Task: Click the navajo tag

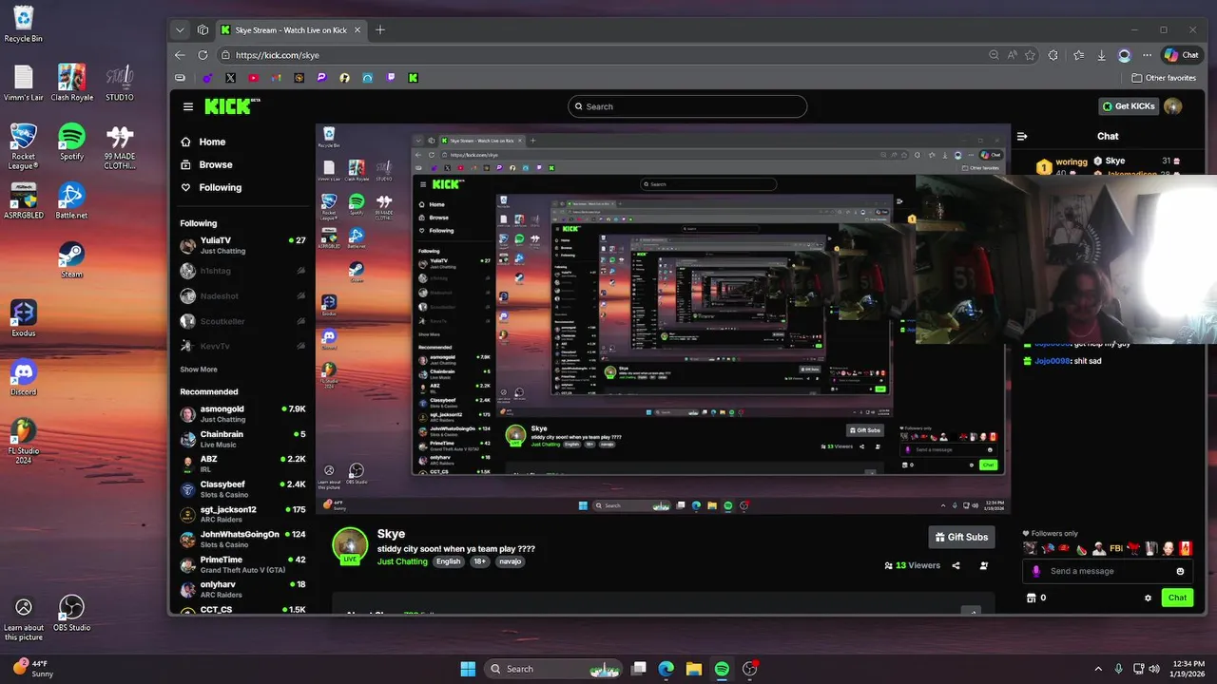Action: point(511,561)
